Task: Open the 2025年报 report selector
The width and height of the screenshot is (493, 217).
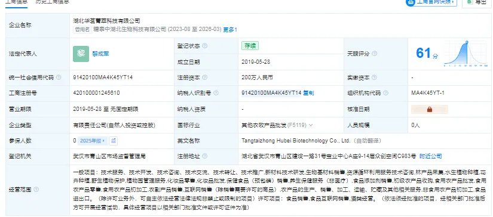Action: [x=93, y=141]
